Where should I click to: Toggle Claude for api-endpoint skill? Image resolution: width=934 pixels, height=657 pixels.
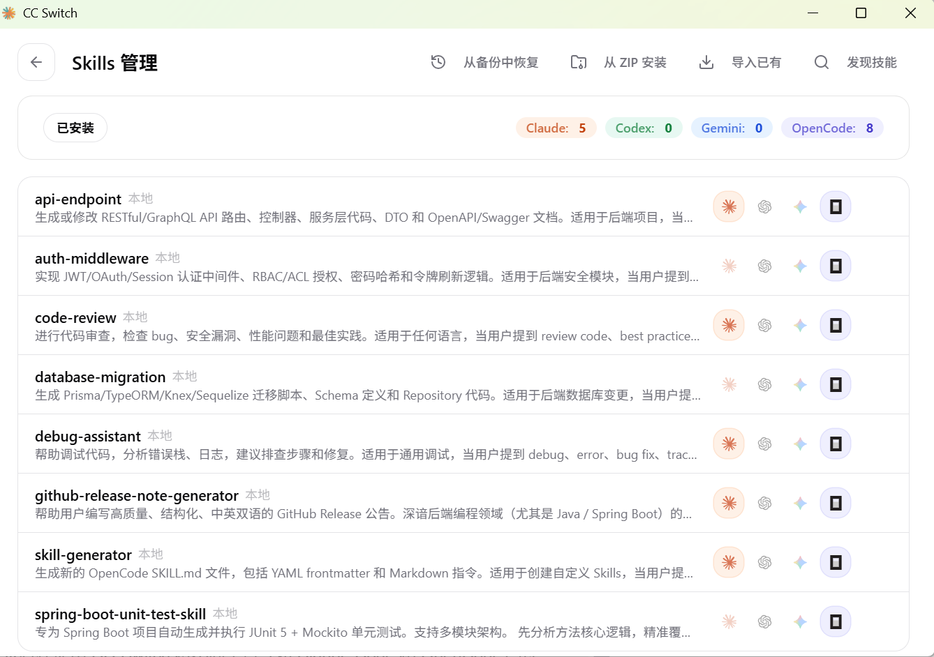tap(729, 206)
